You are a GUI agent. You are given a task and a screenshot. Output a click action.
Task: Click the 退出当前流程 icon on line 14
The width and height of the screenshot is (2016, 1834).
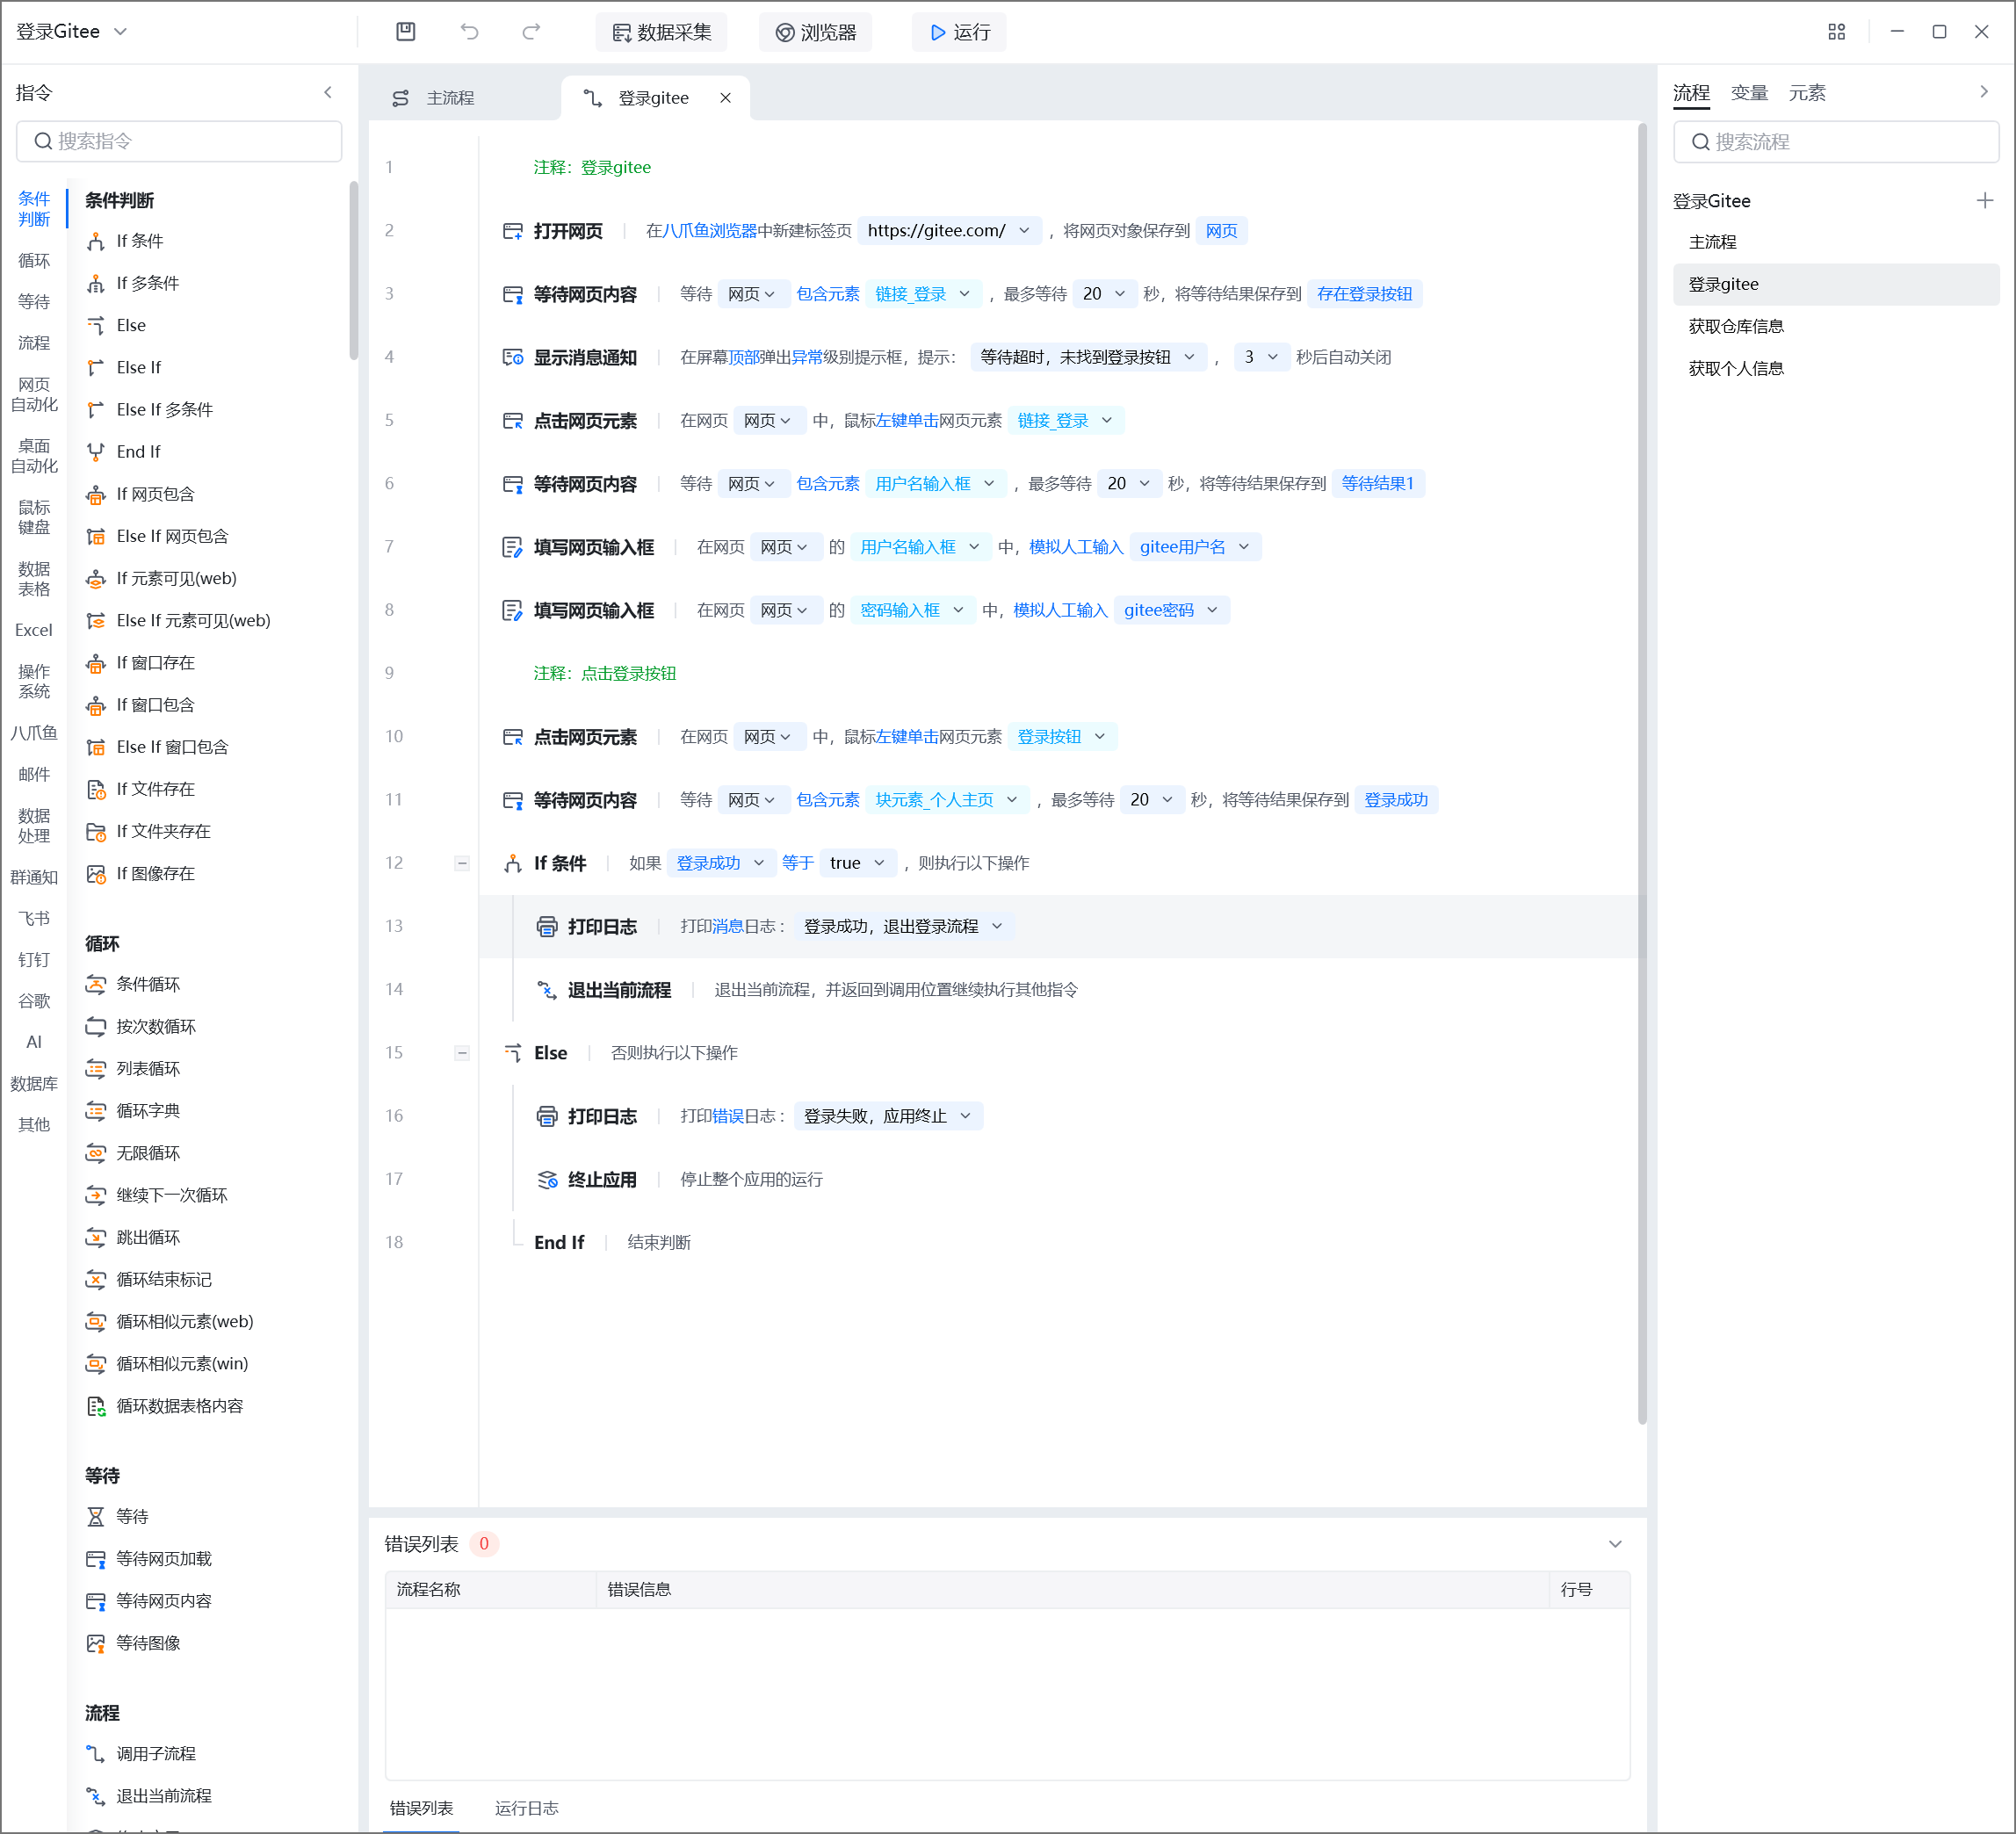[x=547, y=990]
